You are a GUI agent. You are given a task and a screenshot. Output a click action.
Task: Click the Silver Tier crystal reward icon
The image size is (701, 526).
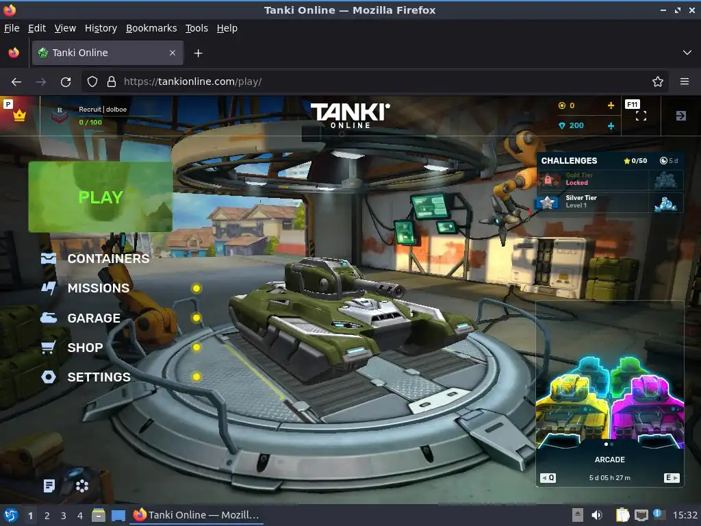665,203
